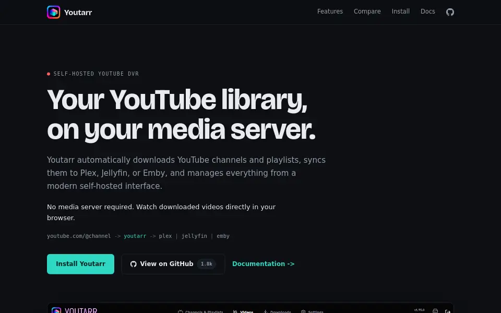Click the Youtarr brand name in header
Viewport: 501px width, 313px height.
(x=78, y=13)
